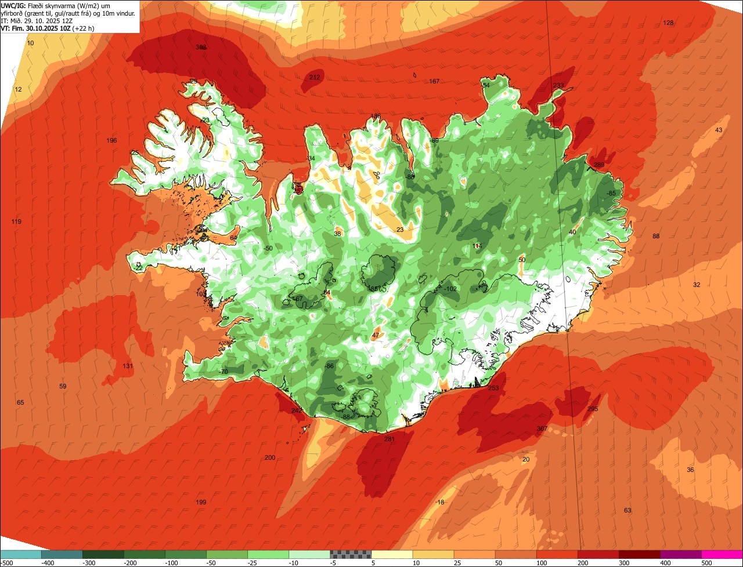Click the value 59 on the map
This screenshot has width=743, height=567.
pos(63,386)
